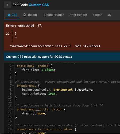Click the closing brace on line 15
This screenshot has width=120, height=134.
click(x=16, y=117)
